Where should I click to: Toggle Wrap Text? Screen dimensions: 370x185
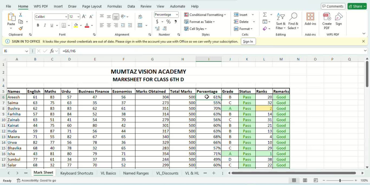[140, 17]
